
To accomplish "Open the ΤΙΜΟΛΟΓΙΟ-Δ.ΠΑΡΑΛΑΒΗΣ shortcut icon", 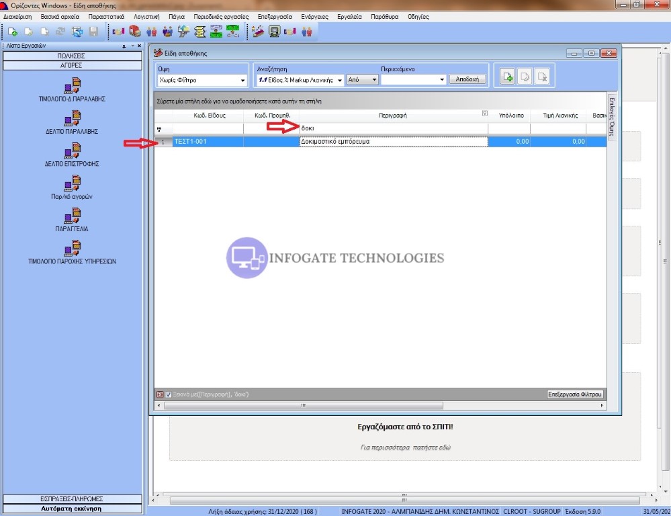I will coord(72,87).
